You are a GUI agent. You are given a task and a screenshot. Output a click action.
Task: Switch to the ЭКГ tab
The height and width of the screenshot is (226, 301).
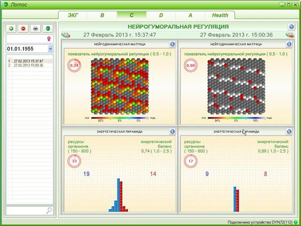tap(73, 15)
